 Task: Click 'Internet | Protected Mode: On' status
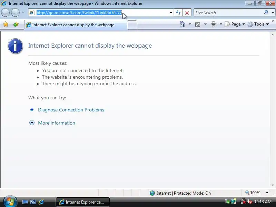tap(184, 193)
